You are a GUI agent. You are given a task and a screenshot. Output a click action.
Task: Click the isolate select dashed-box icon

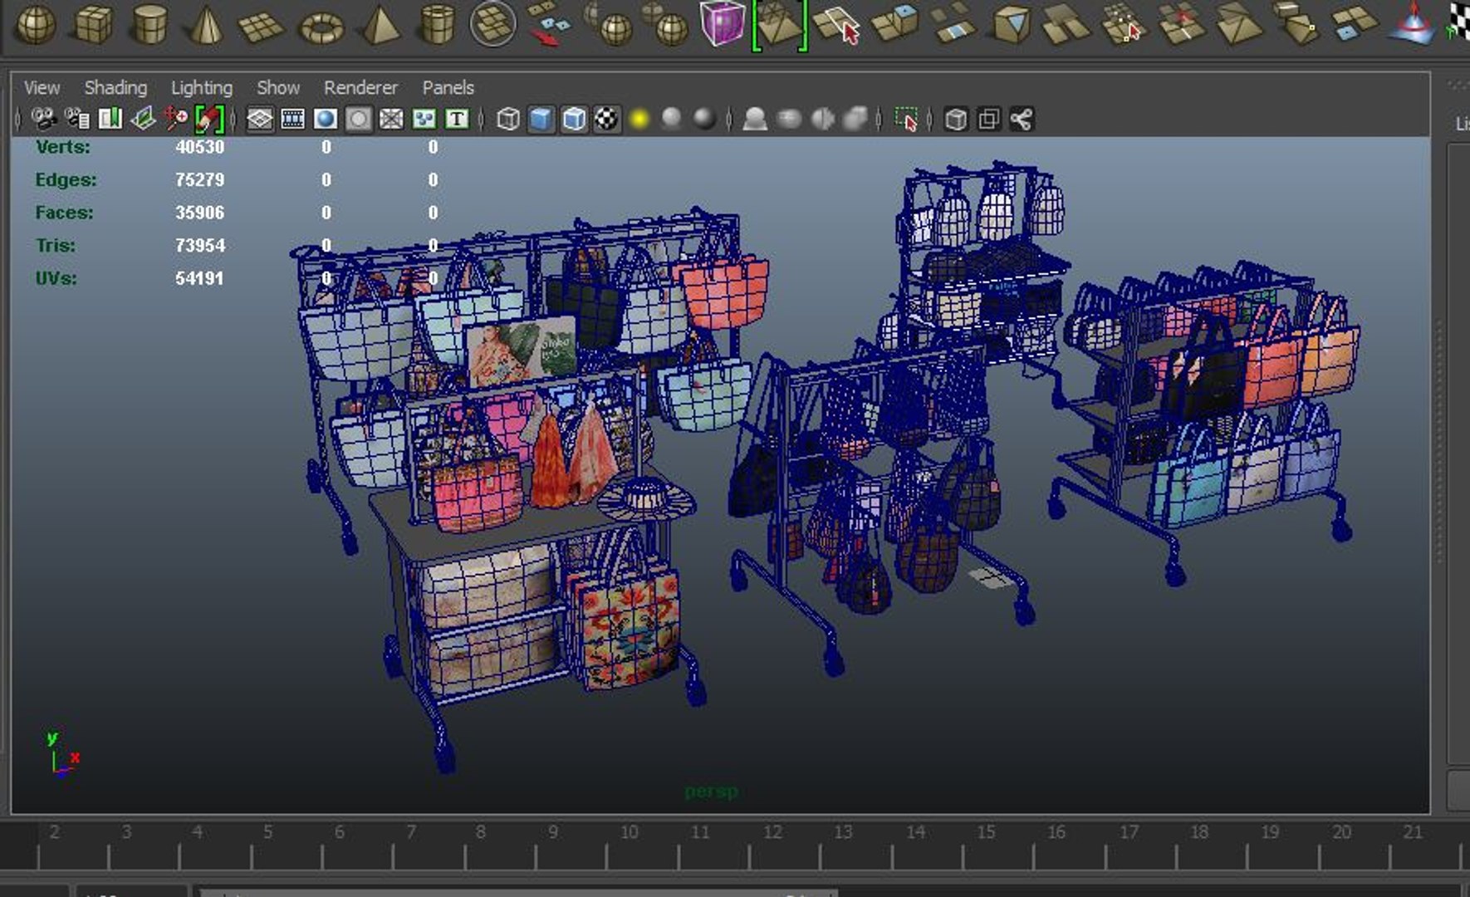click(906, 120)
